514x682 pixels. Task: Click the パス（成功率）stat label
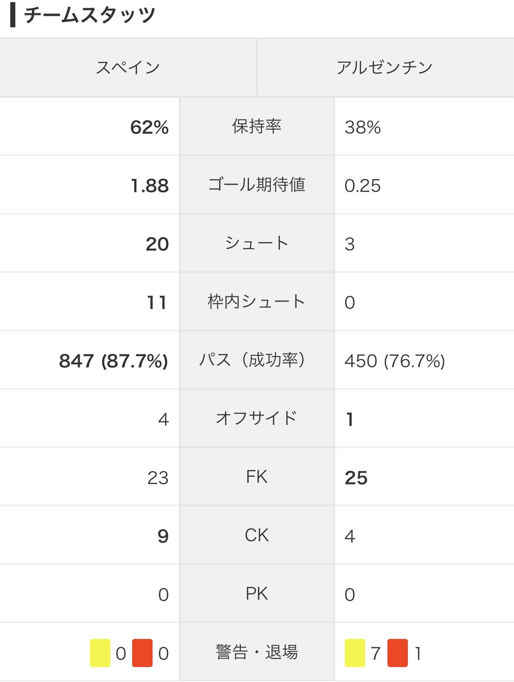click(x=257, y=360)
